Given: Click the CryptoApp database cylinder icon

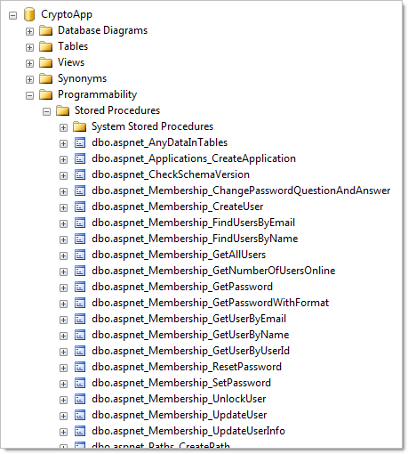Looking at the screenshot, I should pyautogui.click(x=29, y=14).
